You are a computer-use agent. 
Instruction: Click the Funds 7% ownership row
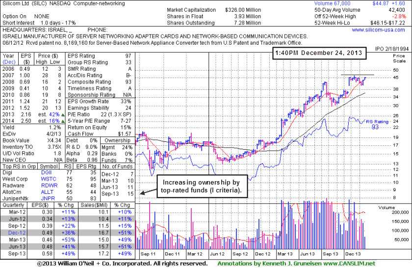click(x=117, y=160)
